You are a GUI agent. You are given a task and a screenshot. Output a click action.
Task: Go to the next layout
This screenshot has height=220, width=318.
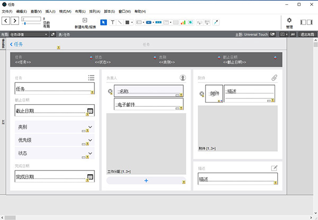pyautogui.click(x=15, y=21)
